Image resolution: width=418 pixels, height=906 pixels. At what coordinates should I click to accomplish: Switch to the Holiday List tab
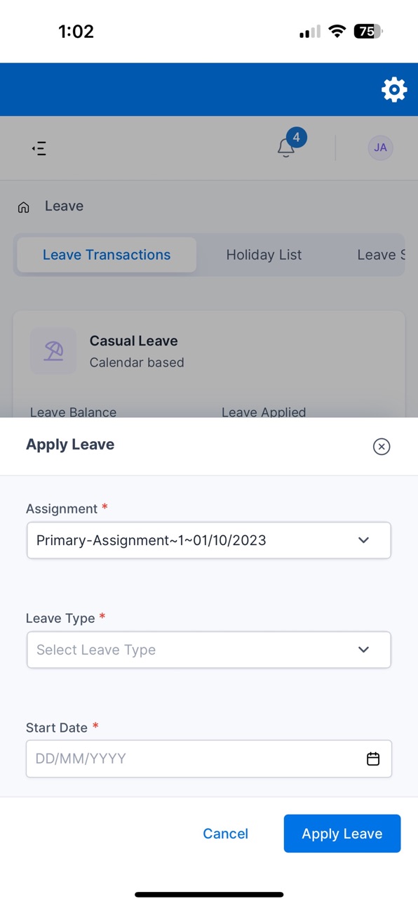pyautogui.click(x=264, y=255)
